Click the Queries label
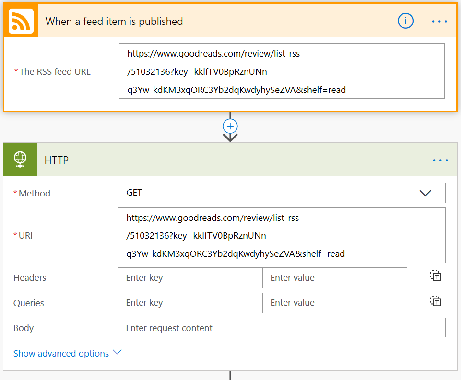 tap(28, 303)
